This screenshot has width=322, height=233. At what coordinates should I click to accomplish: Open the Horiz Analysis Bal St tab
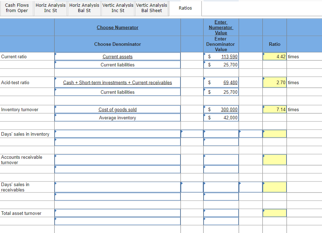(84, 8)
